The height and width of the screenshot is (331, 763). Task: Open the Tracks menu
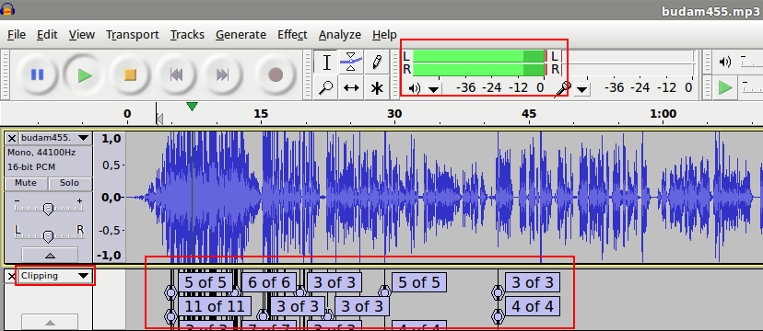click(x=187, y=34)
